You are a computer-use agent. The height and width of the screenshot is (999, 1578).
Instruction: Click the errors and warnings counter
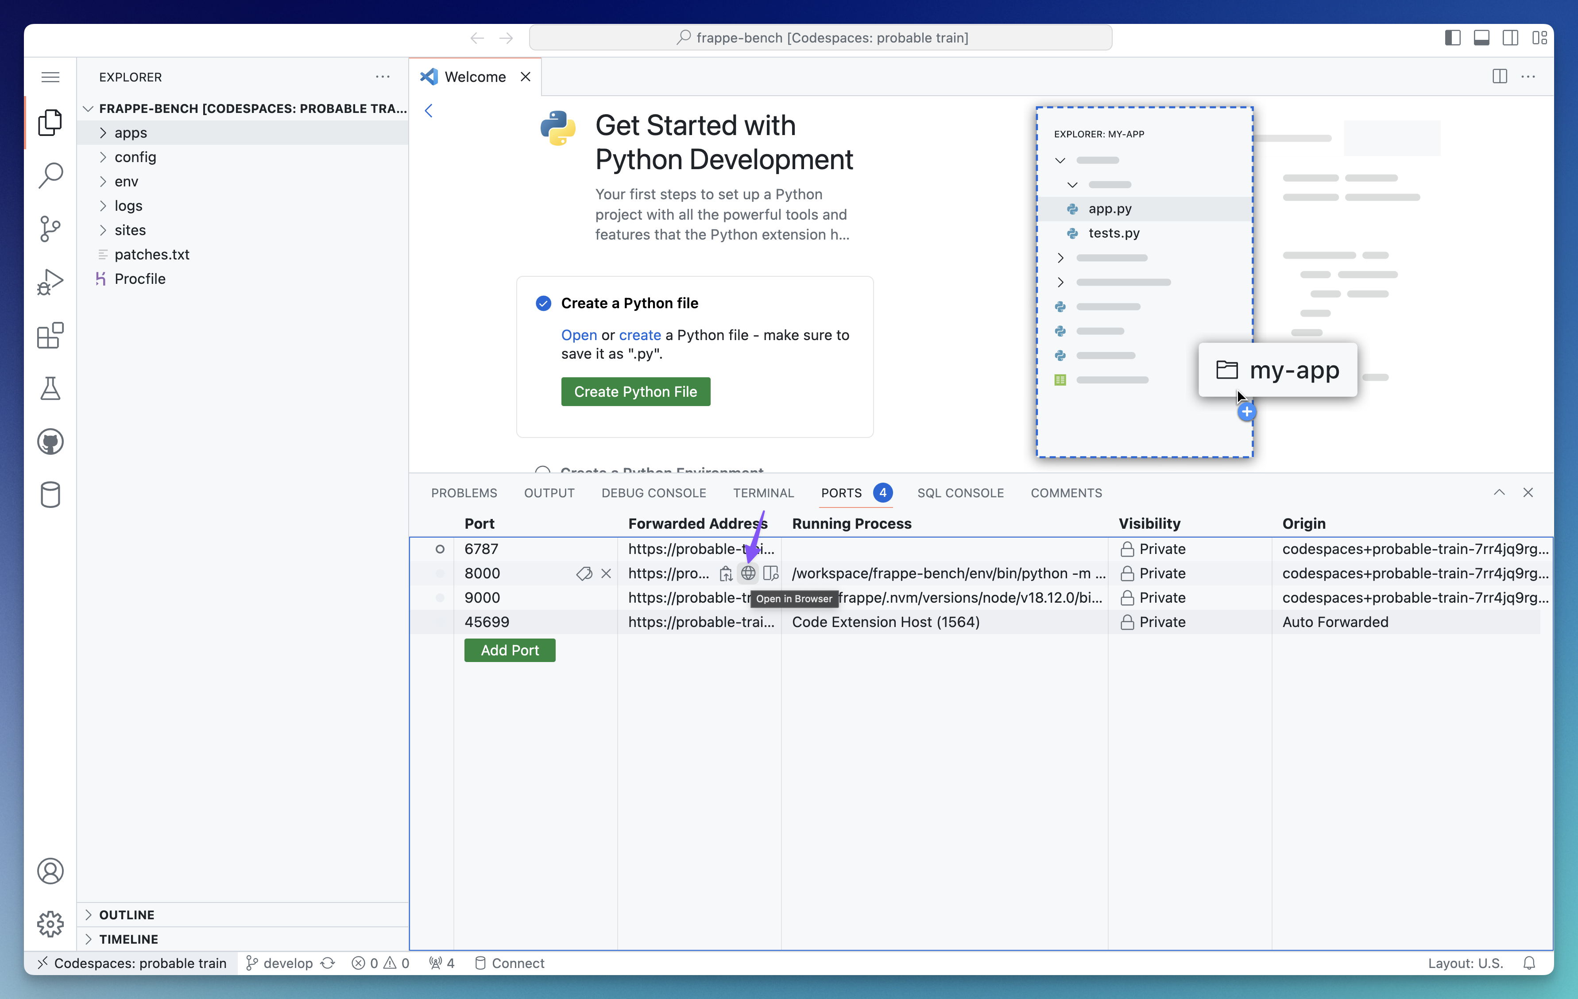(380, 963)
